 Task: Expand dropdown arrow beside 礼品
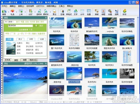pyautogui.click(x=17, y=12)
